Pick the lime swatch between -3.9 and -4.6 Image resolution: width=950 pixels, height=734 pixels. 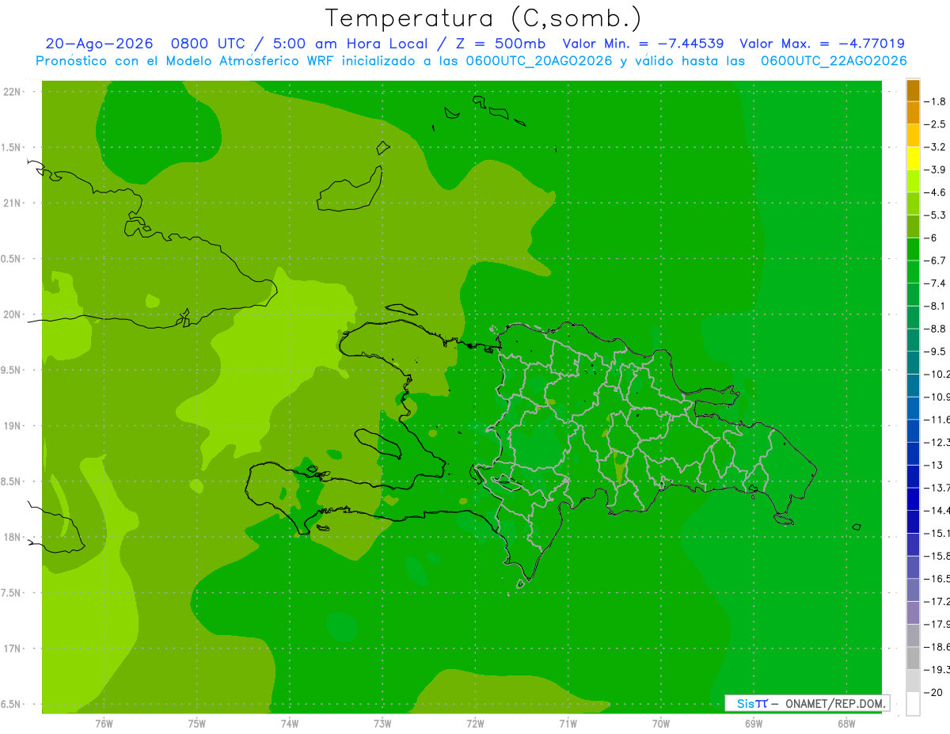913,181
